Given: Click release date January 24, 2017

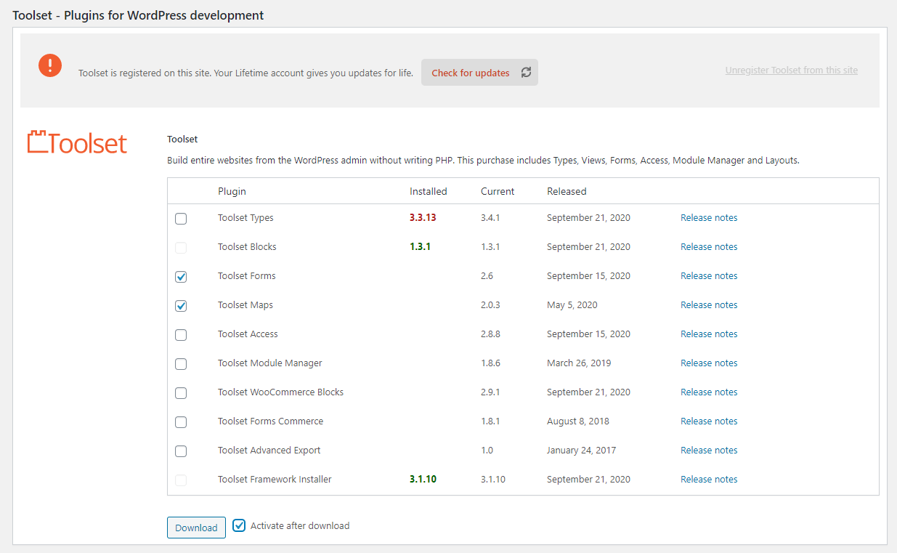Looking at the screenshot, I should 581,451.
